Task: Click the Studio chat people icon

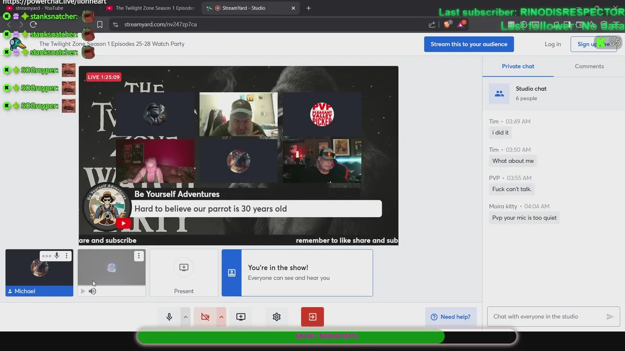Action: coord(499,94)
